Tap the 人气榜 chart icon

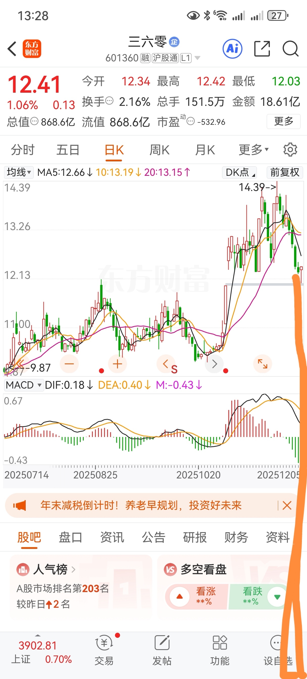(x=23, y=569)
